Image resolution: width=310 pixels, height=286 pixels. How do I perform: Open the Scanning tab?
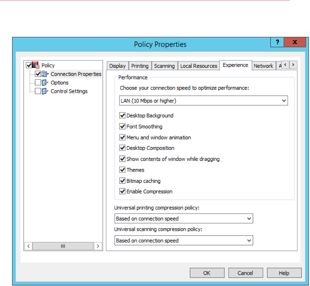pyautogui.click(x=165, y=66)
